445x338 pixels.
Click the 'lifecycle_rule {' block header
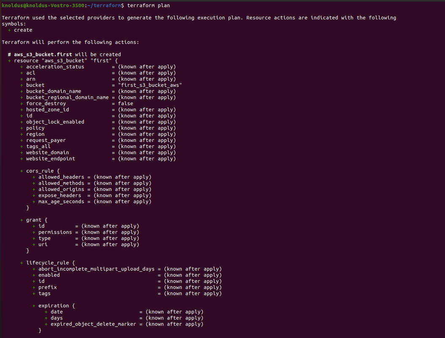click(x=51, y=263)
